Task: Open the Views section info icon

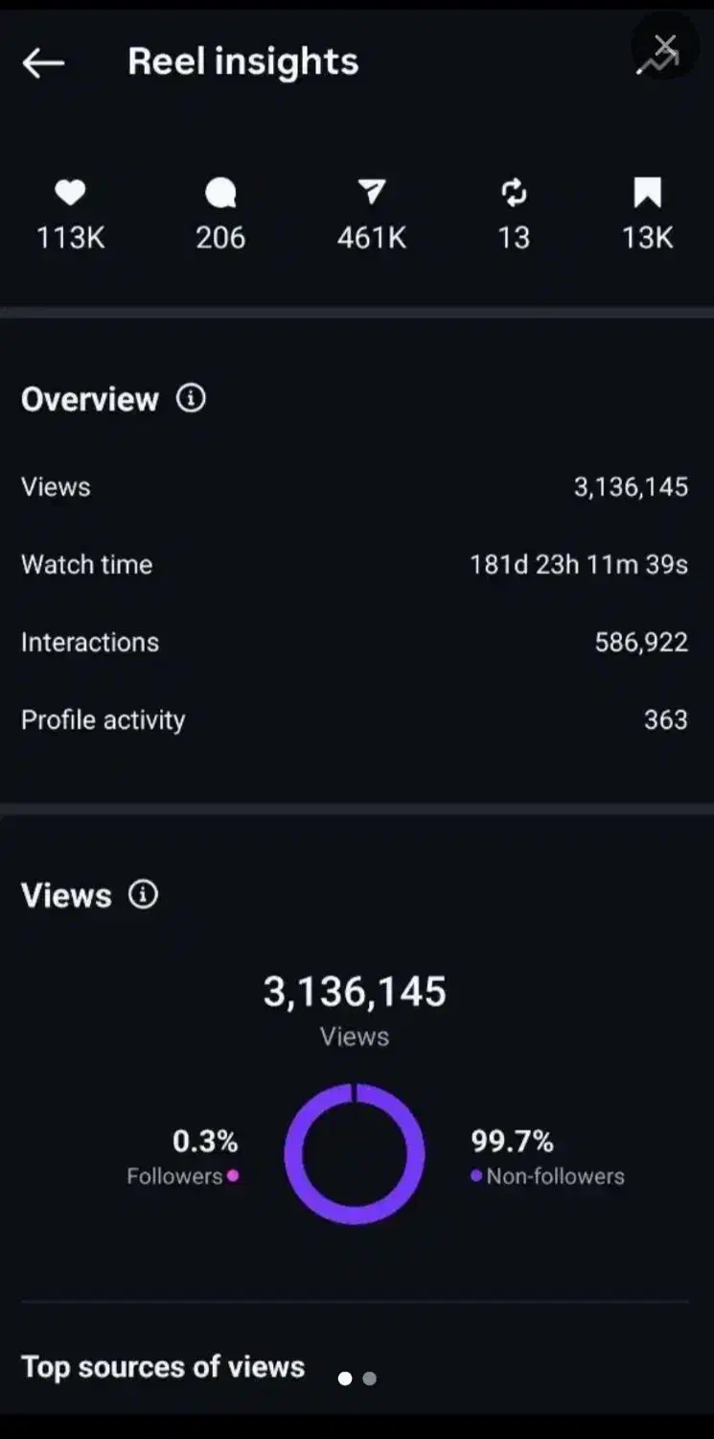Action: tap(143, 895)
